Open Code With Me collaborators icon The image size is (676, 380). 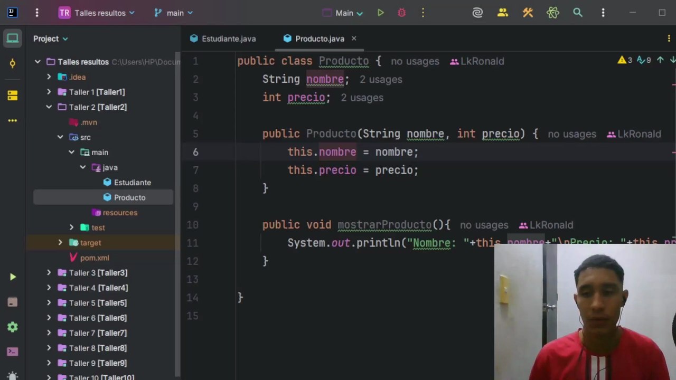pos(503,13)
